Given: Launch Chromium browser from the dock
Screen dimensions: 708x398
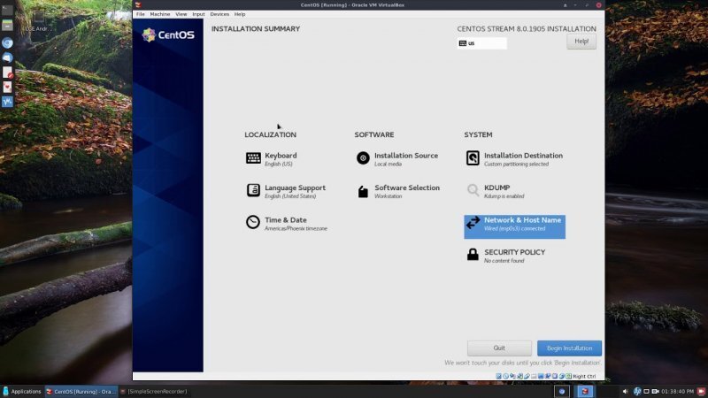Looking at the screenshot, I should 7,42.
